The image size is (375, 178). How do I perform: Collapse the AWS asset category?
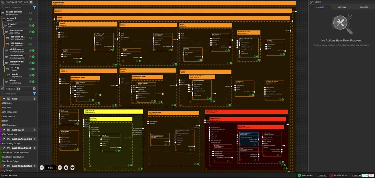tap(3, 99)
